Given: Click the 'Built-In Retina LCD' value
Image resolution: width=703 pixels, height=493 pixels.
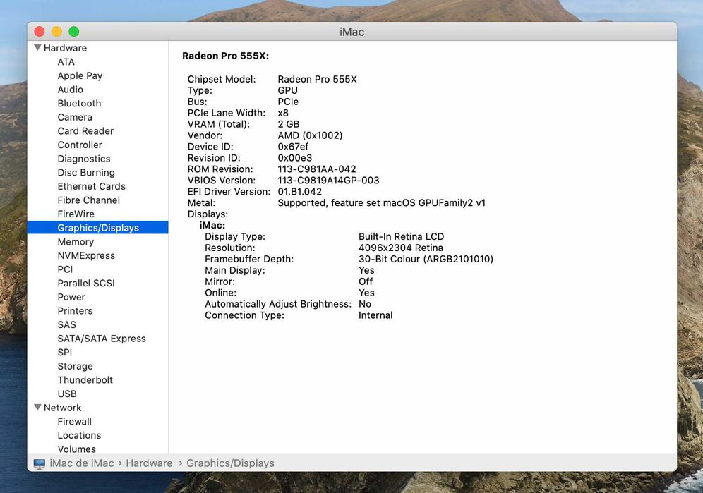Looking at the screenshot, I should pyautogui.click(x=402, y=237).
